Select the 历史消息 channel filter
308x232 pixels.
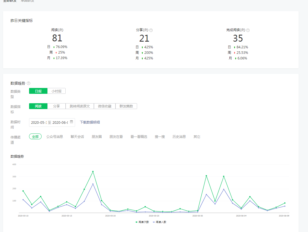coord(179,137)
